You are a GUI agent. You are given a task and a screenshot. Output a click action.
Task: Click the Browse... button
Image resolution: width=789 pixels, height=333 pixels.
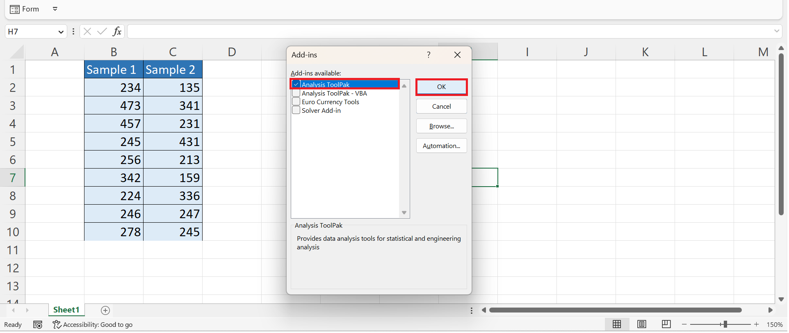[441, 126]
